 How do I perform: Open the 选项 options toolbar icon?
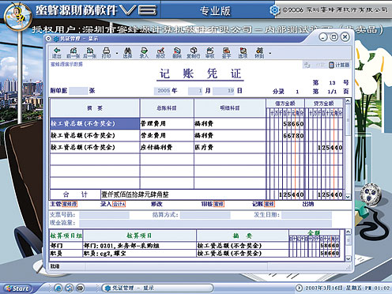tap(243, 53)
